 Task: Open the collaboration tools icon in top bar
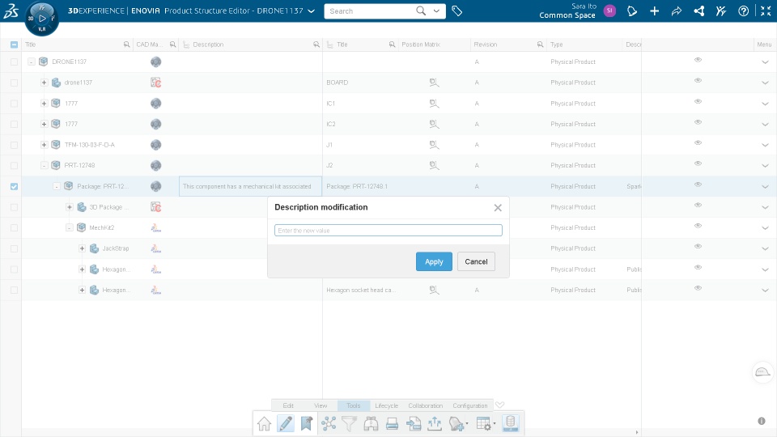click(x=721, y=11)
